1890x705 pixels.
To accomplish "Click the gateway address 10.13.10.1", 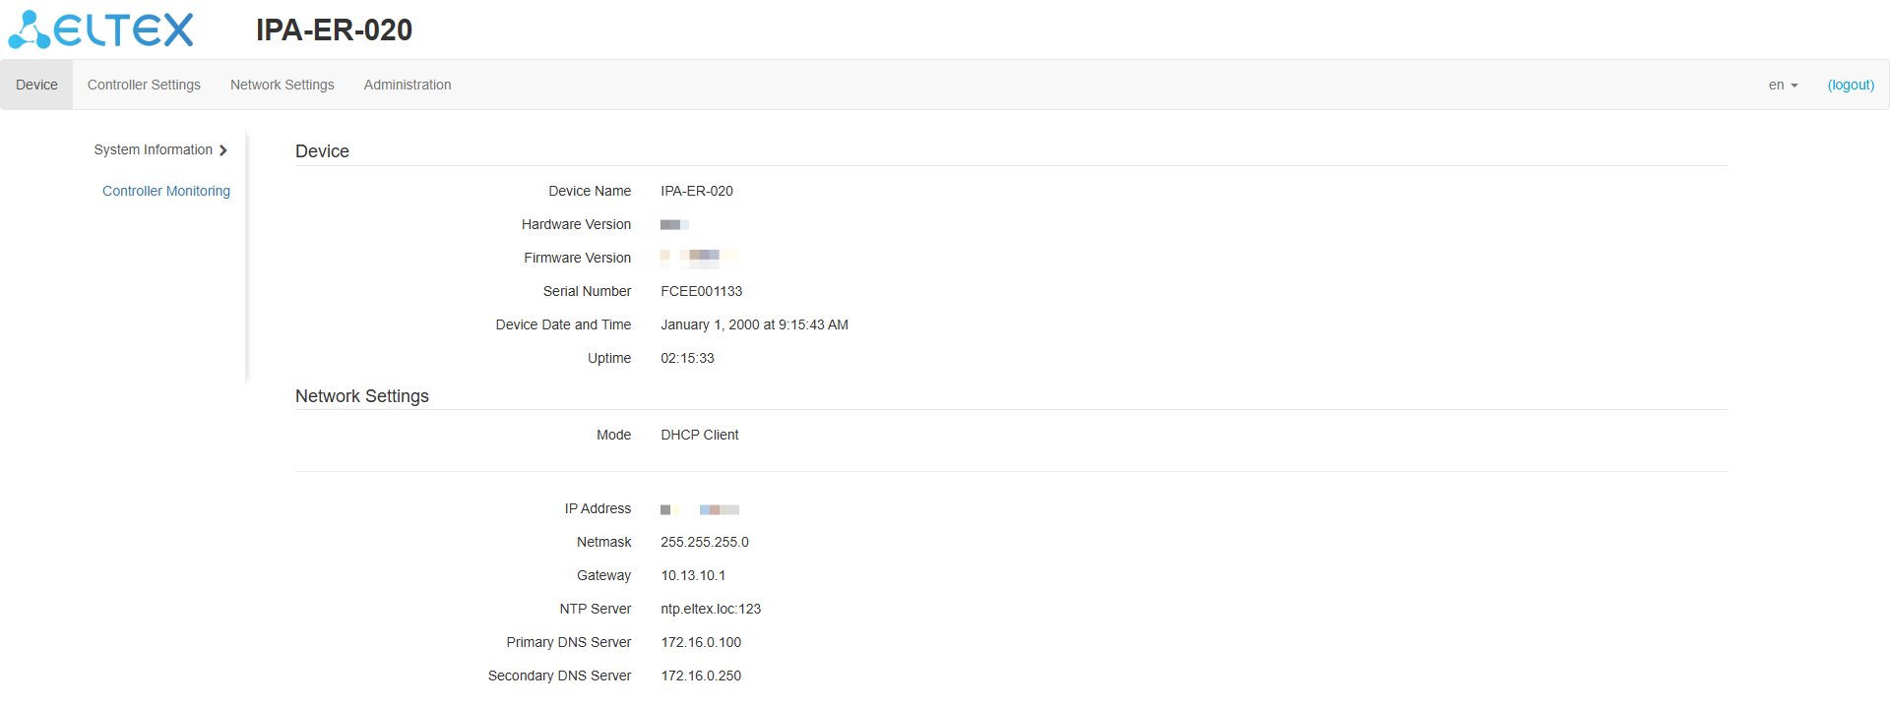I will [x=693, y=575].
